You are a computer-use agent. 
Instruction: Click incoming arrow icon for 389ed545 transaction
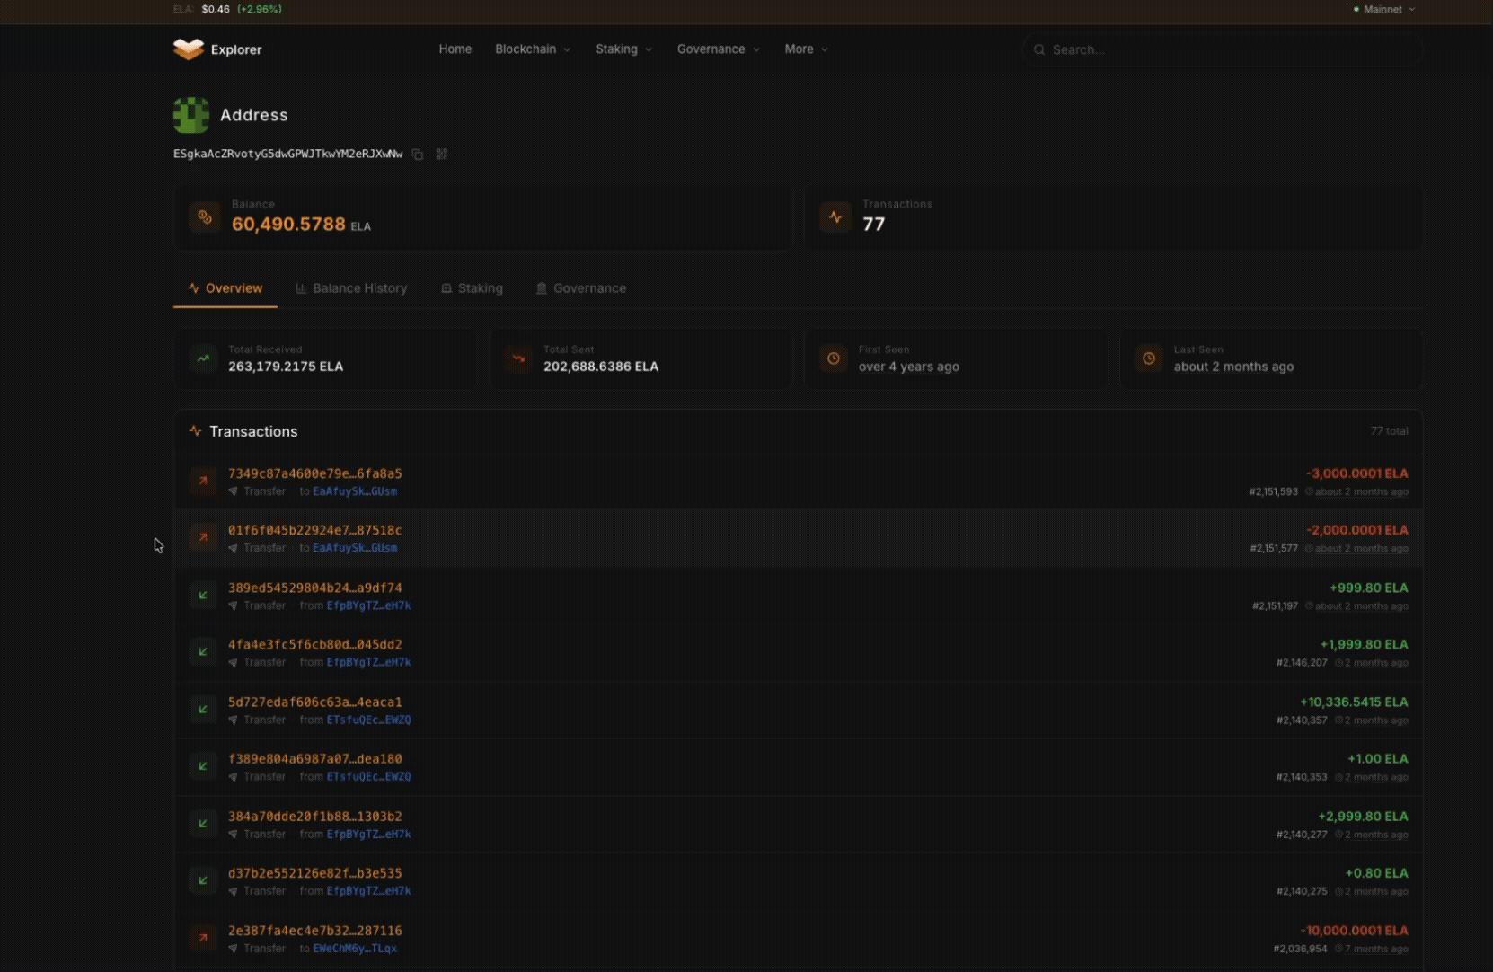pyautogui.click(x=203, y=596)
